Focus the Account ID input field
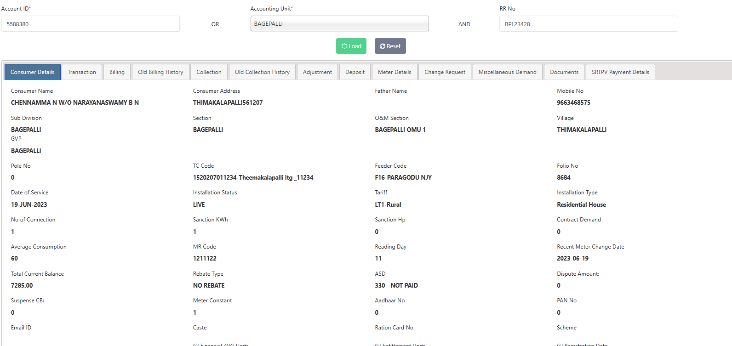Screen dimensions: 732x346 point(91,24)
